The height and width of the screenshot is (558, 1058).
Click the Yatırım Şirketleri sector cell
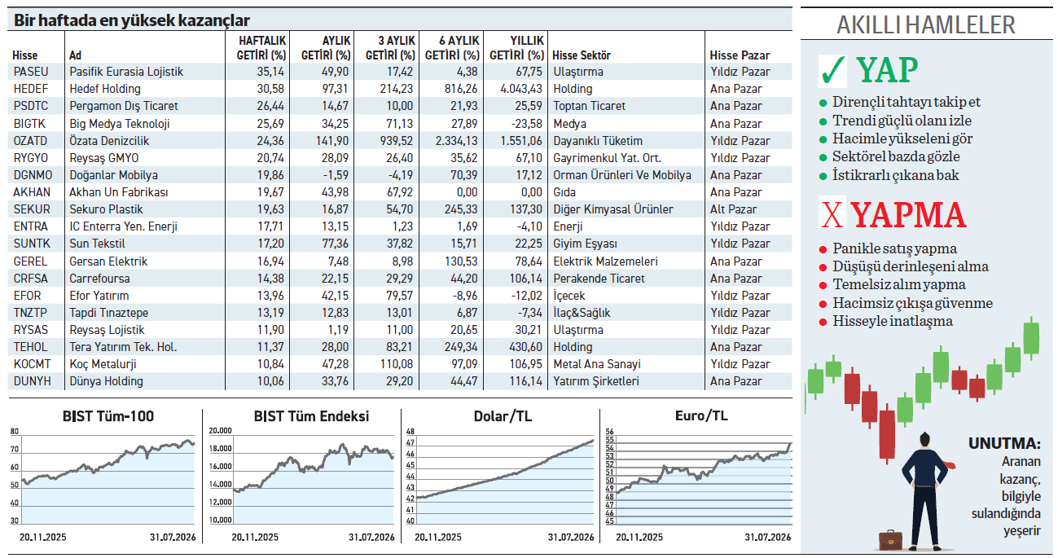point(596,381)
